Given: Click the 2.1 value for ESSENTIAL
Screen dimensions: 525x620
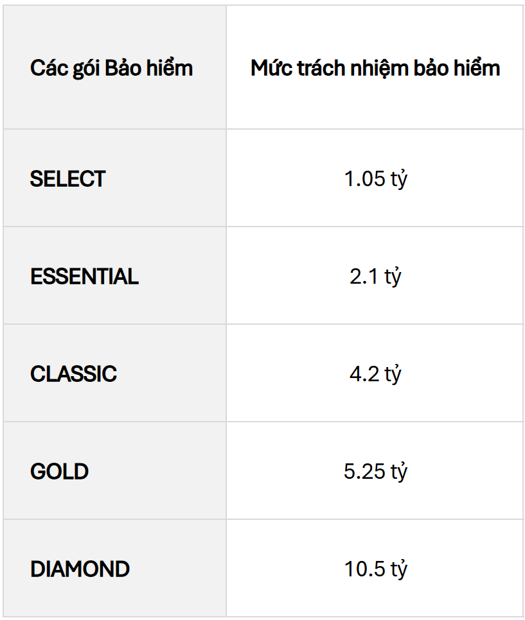Looking at the screenshot, I should 365,277.
